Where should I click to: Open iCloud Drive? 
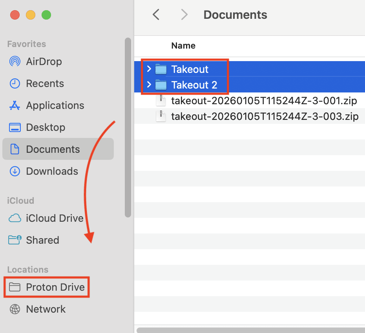pyautogui.click(x=54, y=218)
